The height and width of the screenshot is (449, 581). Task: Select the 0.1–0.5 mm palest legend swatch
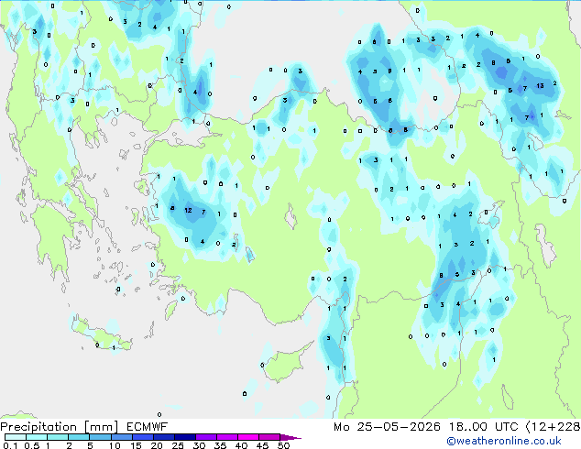[16, 437]
